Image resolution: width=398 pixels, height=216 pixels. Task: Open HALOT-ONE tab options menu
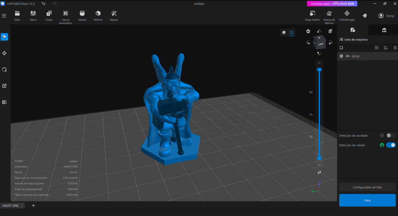pyautogui.click(x=22, y=206)
